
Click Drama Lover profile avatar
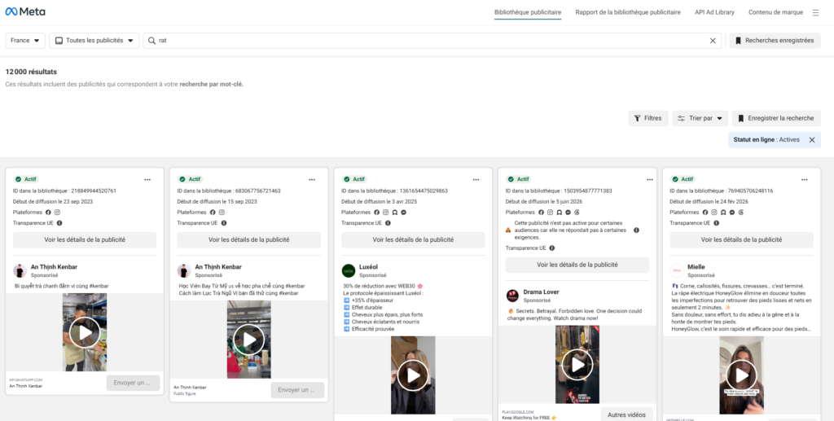point(512,296)
